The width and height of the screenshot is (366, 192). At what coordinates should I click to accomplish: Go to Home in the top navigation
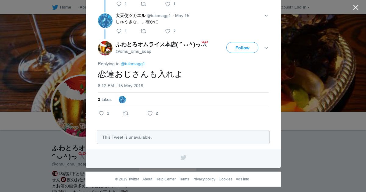(x=62, y=7)
